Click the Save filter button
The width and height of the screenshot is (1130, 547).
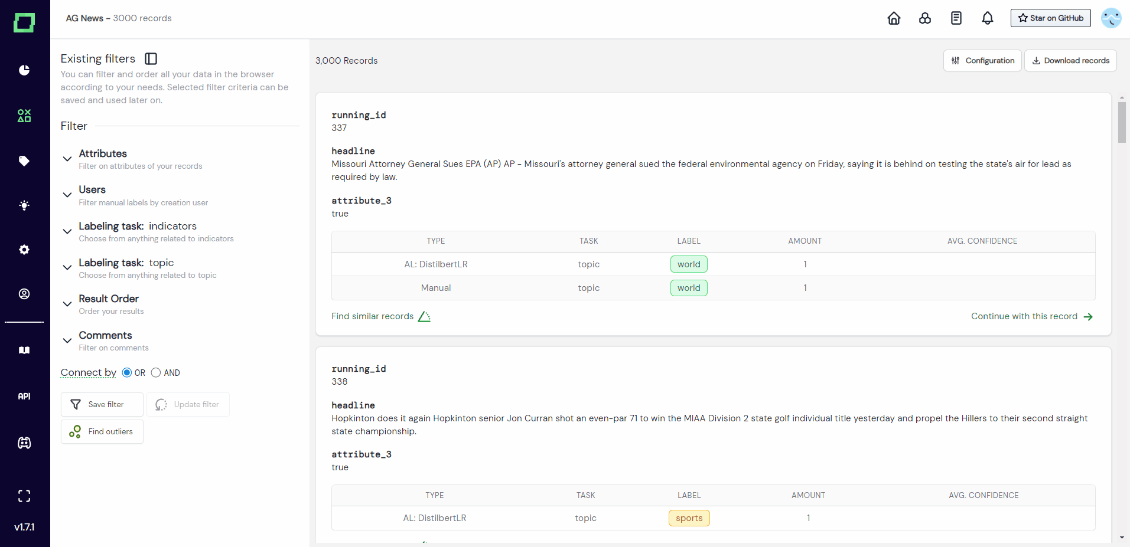(x=102, y=405)
